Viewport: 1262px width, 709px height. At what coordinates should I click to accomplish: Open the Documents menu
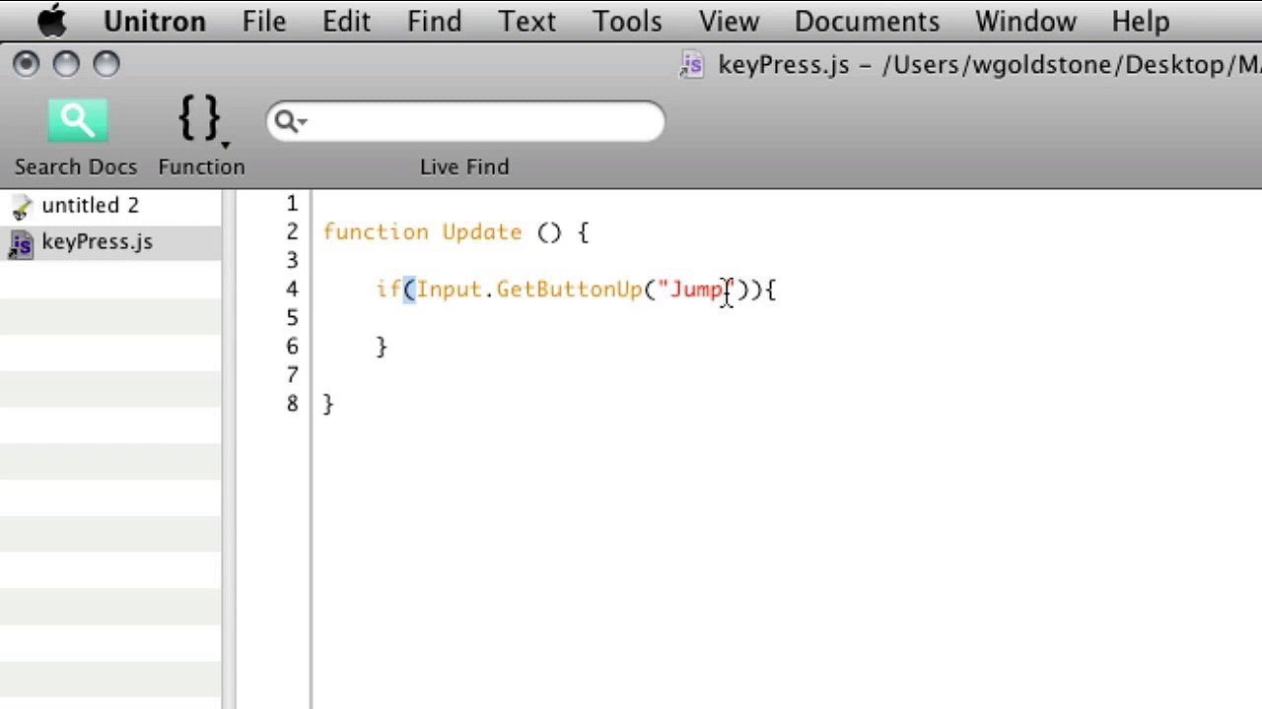[x=867, y=21]
